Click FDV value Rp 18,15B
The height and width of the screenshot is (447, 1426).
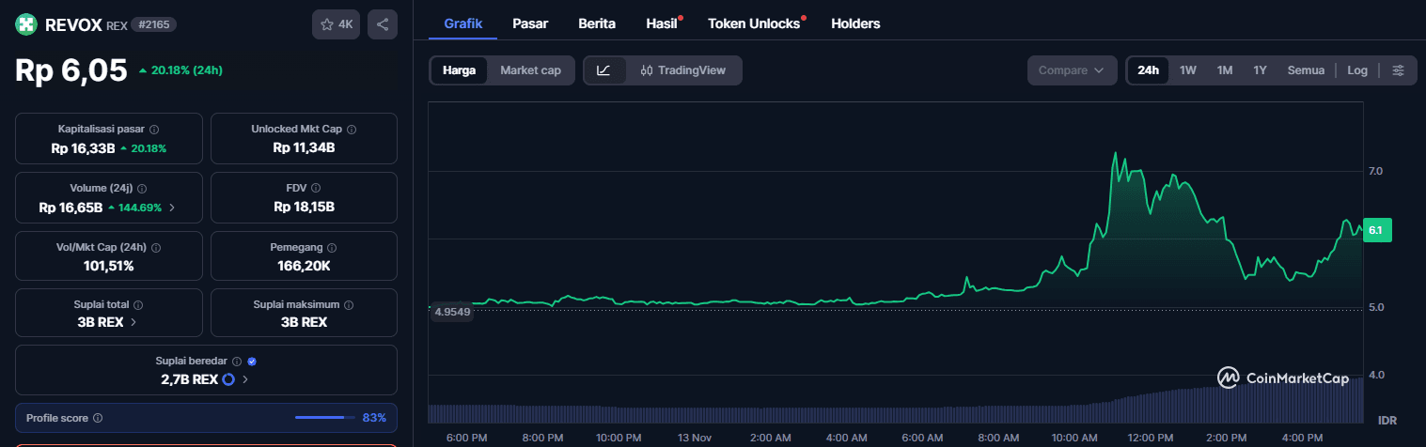coord(305,208)
